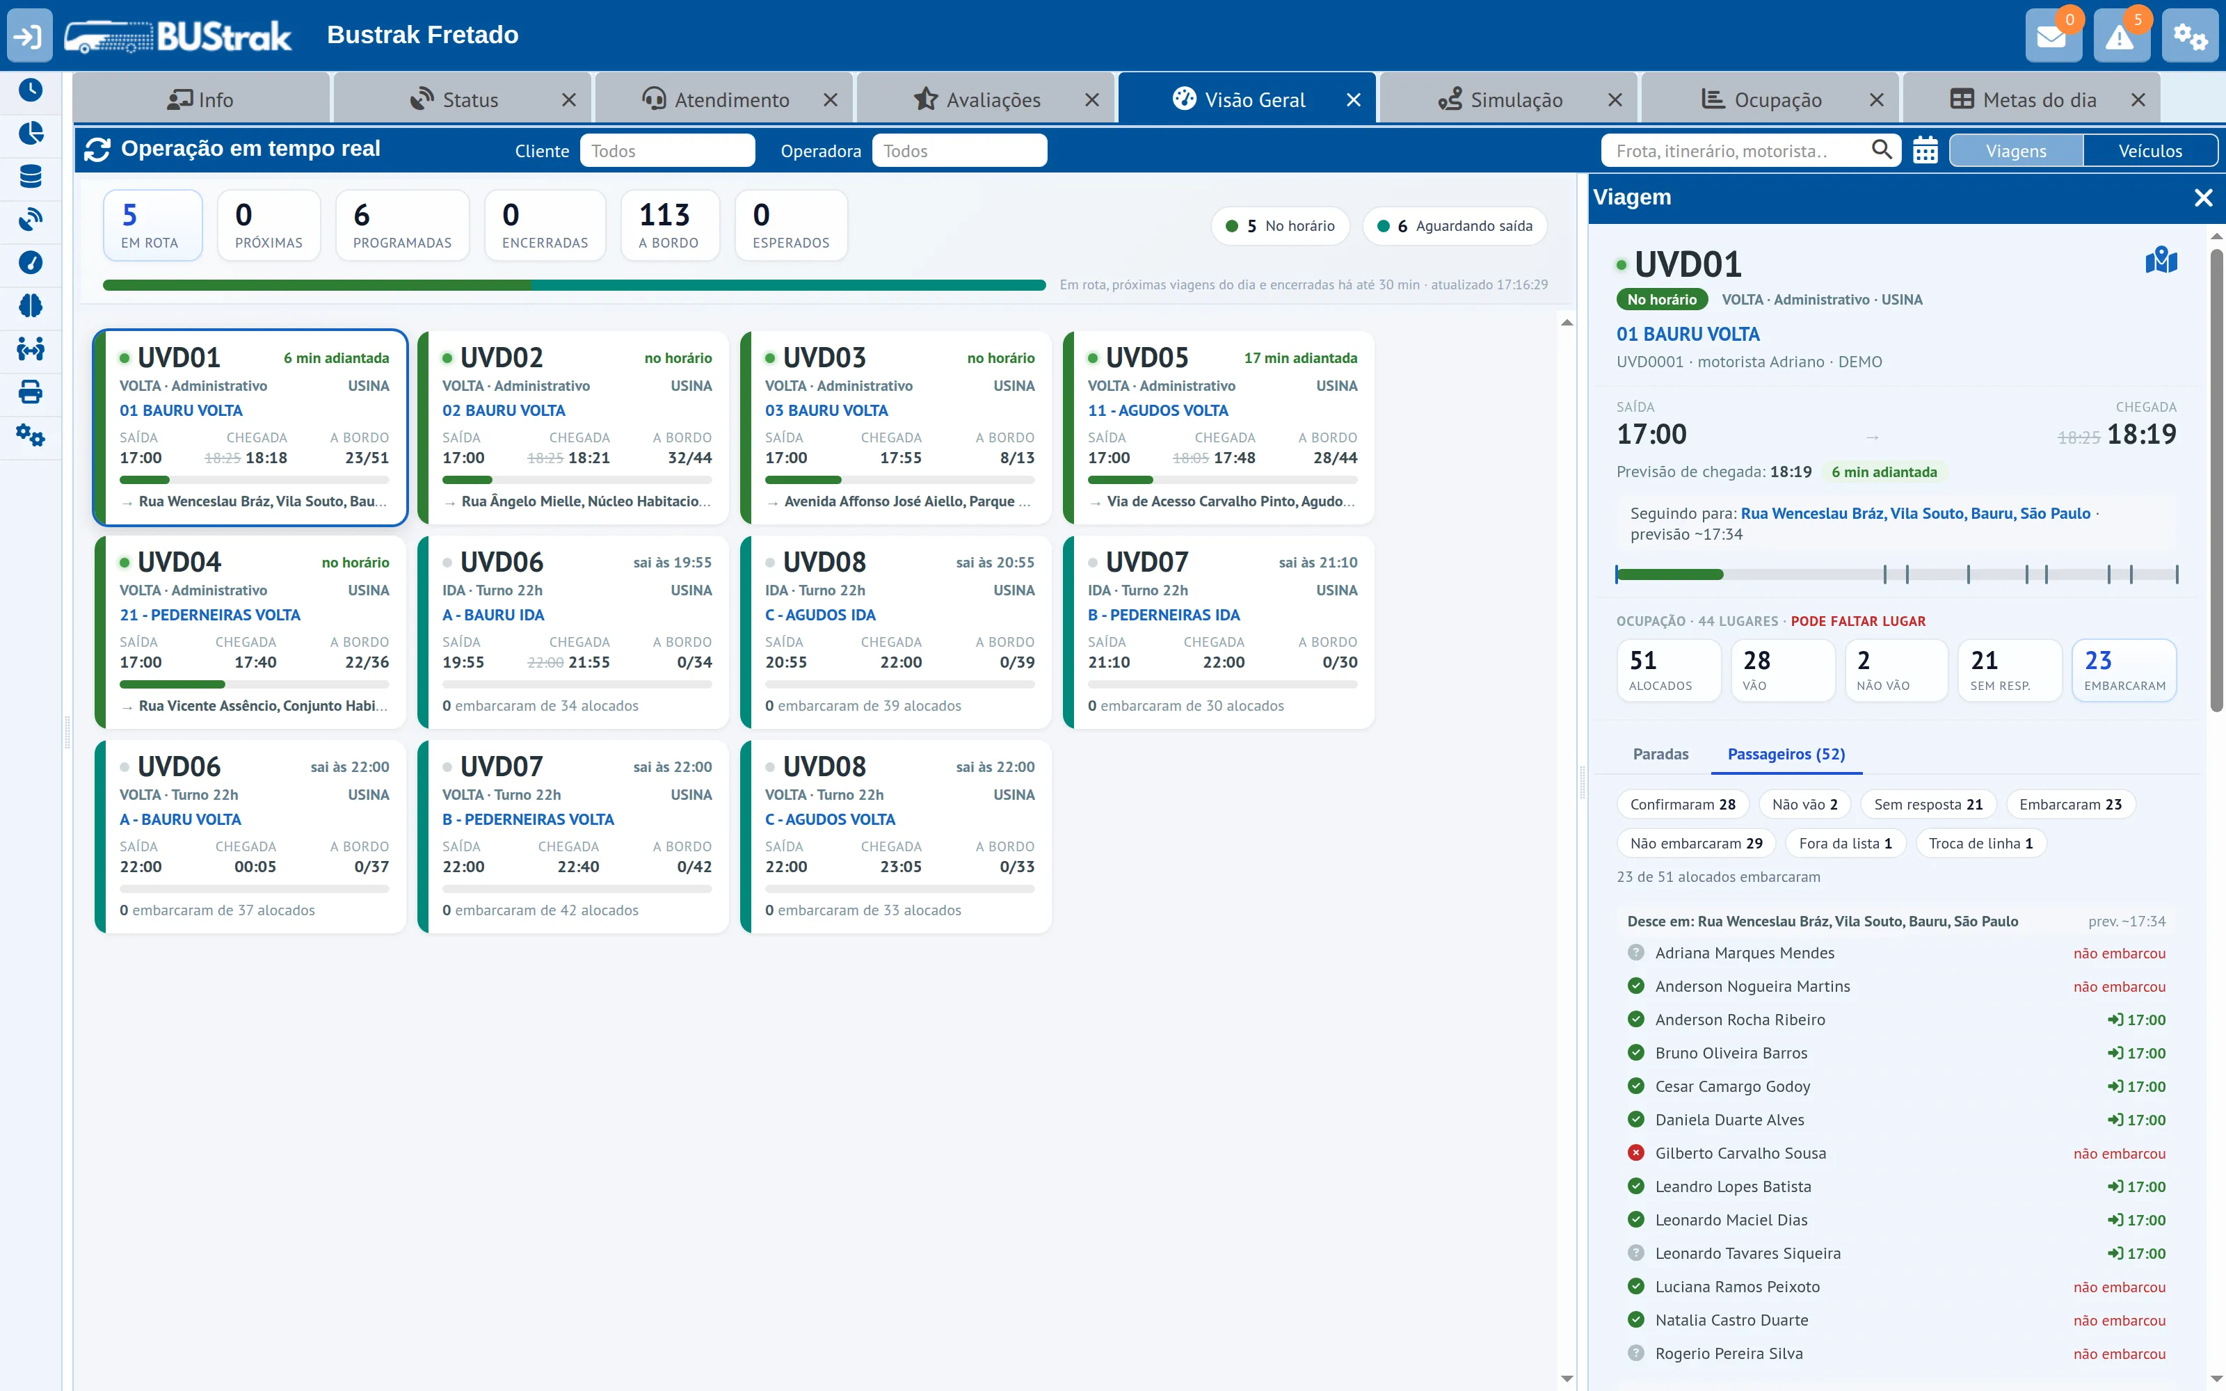Click the Viagem panel vertical scrollbar

tap(2216, 479)
